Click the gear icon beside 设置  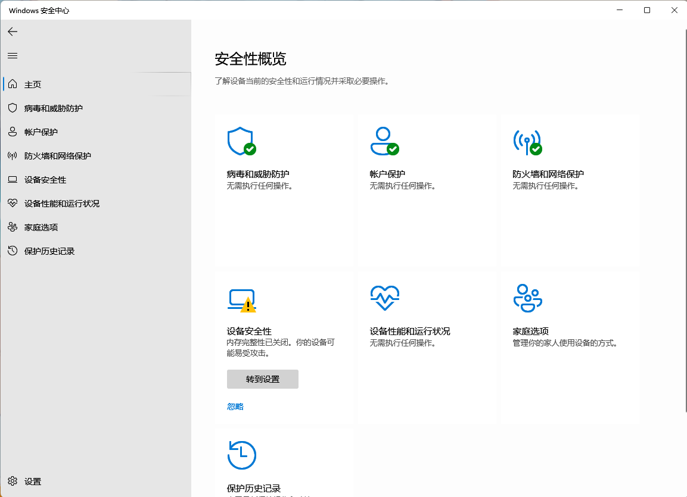tap(13, 482)
